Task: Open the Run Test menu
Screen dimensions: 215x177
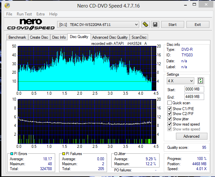Action: coord(24,14)
